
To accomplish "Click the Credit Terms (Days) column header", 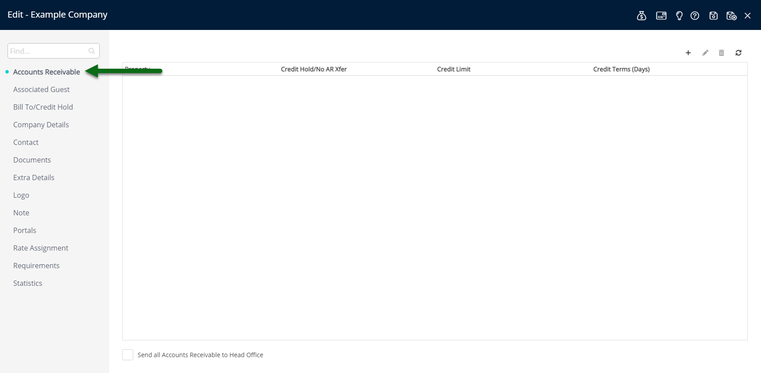I will point(622,69).
